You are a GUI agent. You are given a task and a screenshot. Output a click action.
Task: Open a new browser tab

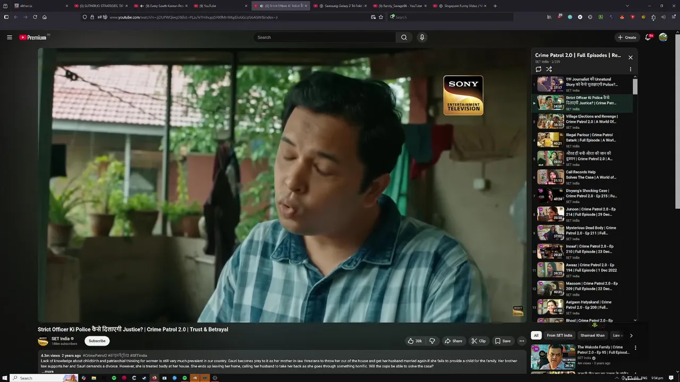495,6
